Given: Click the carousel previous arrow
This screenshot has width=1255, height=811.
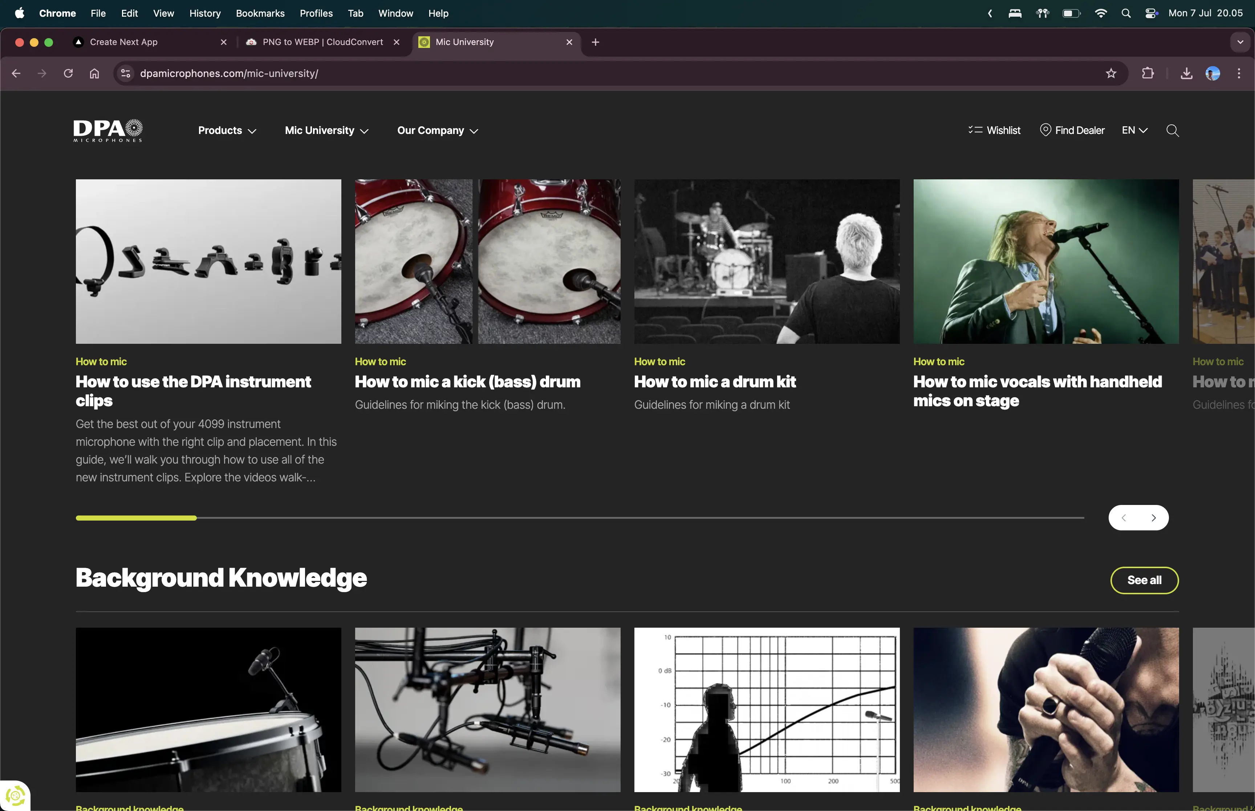Looking at the screenshot, I should 1124,518.
